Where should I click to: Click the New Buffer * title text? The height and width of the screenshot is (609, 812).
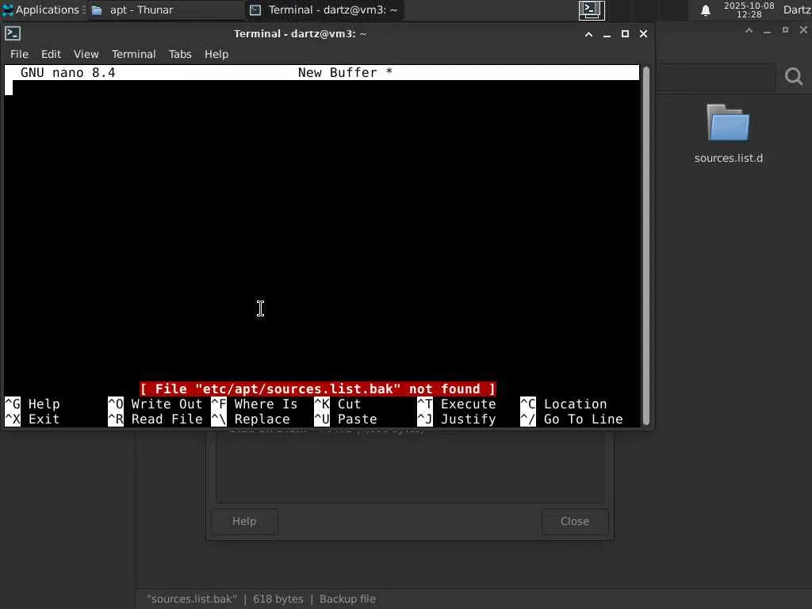click(346, 72)
